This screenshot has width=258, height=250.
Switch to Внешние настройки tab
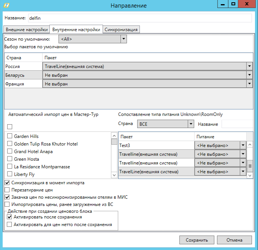coord(27,30)
